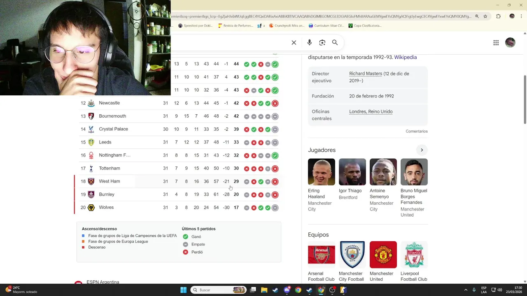Open Task View on the taskbar
The image size is (527, 296).
(253, 290)
